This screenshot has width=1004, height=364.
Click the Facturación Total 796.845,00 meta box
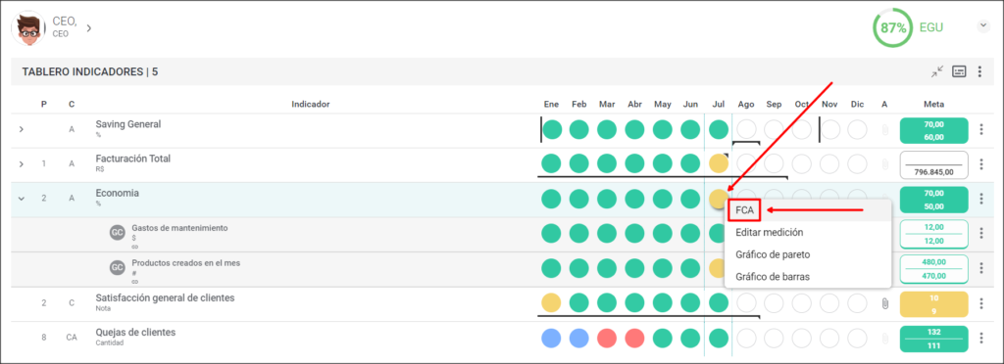(x=933, y=164)
